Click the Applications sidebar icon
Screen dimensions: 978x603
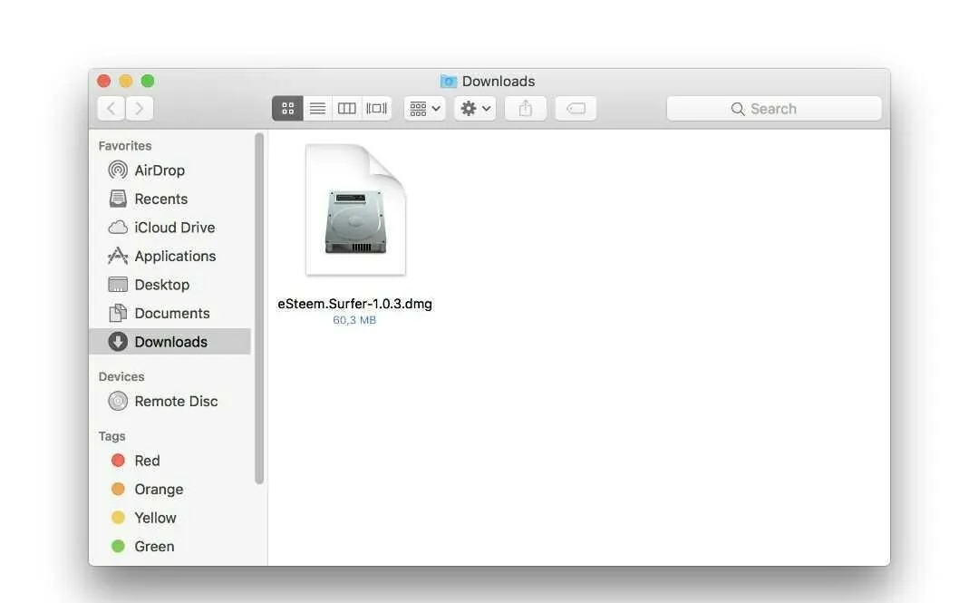click(117, 256)
